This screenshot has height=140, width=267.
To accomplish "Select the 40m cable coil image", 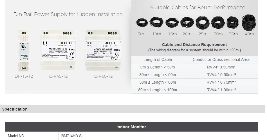I will pos(249,22).
